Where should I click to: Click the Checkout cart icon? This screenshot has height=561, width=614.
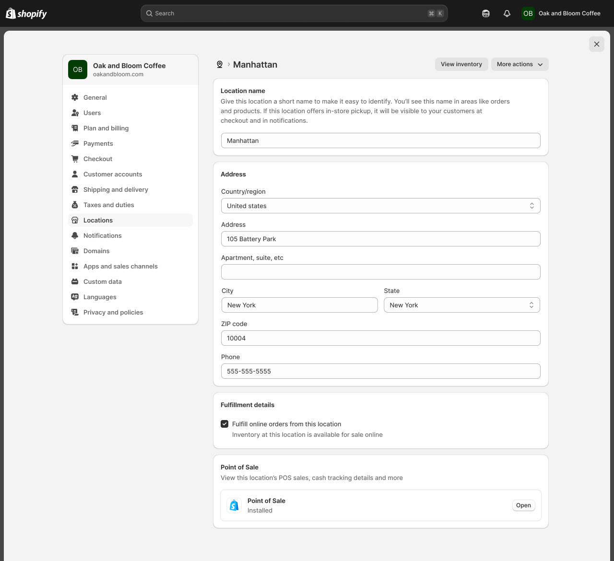point(75,159)
